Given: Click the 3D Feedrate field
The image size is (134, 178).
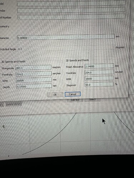Looking at the screenshot, I should tap(99, 72).
